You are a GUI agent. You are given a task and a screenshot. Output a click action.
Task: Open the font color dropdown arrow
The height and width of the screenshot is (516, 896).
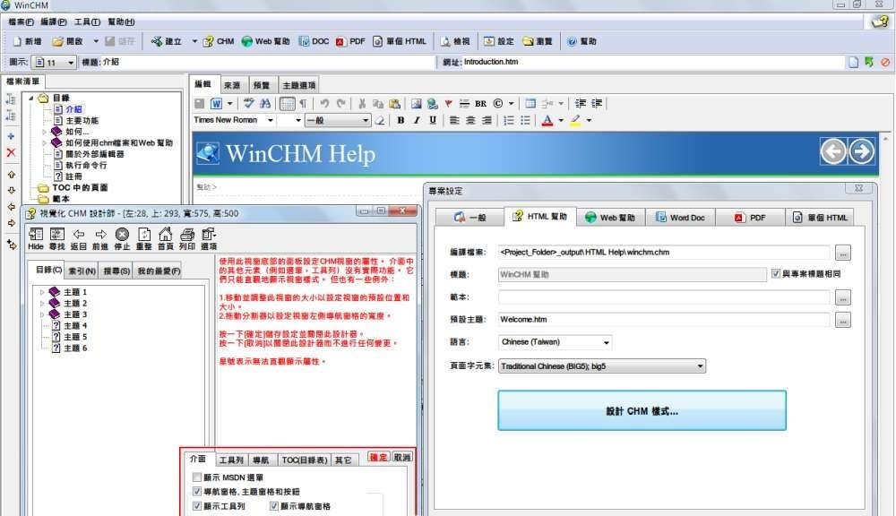(561, 120)
